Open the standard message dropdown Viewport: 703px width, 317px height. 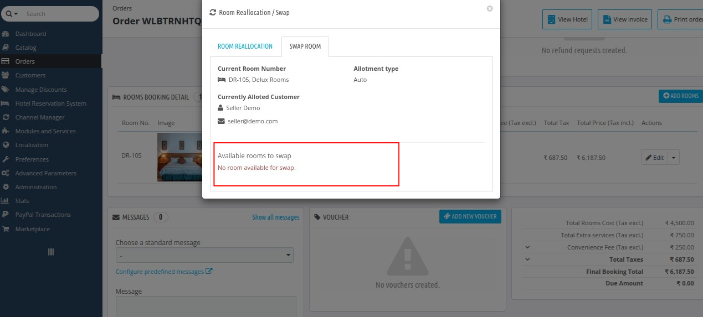[x=204, y=255]
